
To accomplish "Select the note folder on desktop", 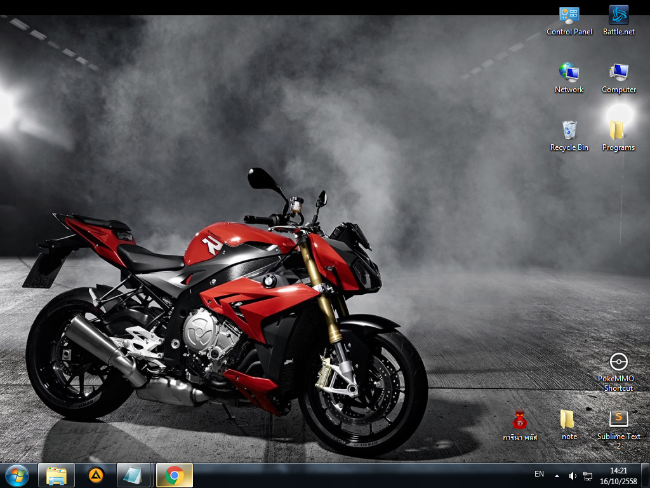I will coord(569,425).
